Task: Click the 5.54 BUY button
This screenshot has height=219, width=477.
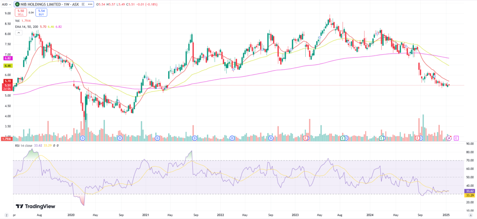Action: (41, 12)
